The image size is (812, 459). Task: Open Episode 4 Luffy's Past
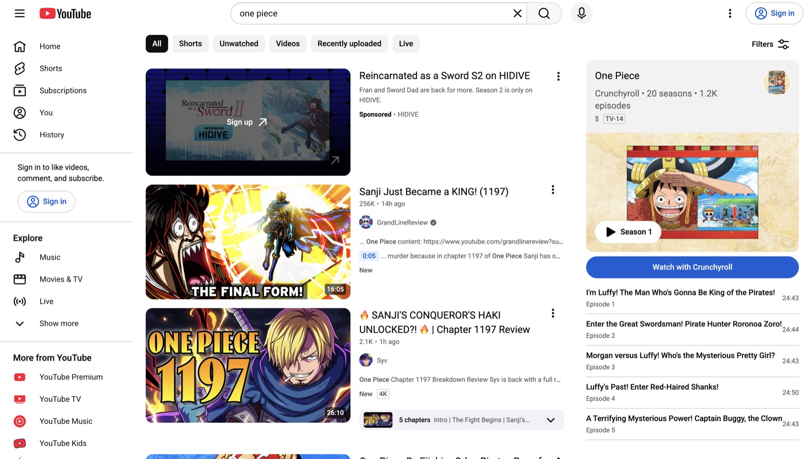click(692, 392)
